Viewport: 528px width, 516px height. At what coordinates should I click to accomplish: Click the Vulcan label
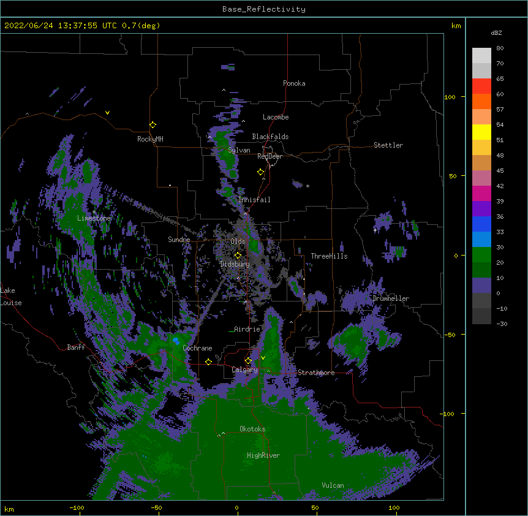(333, 485)
